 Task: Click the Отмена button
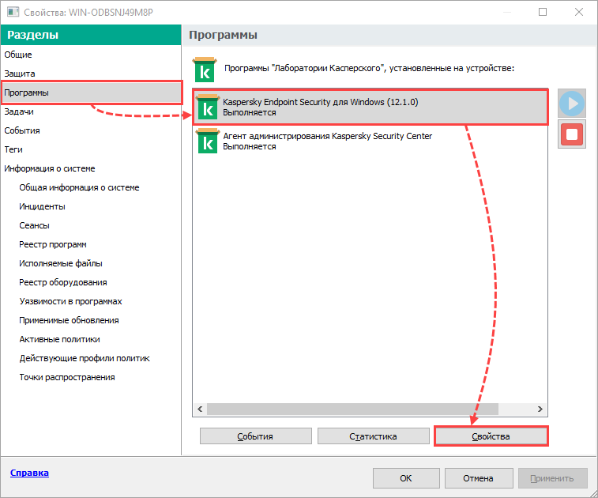[478, 478]
